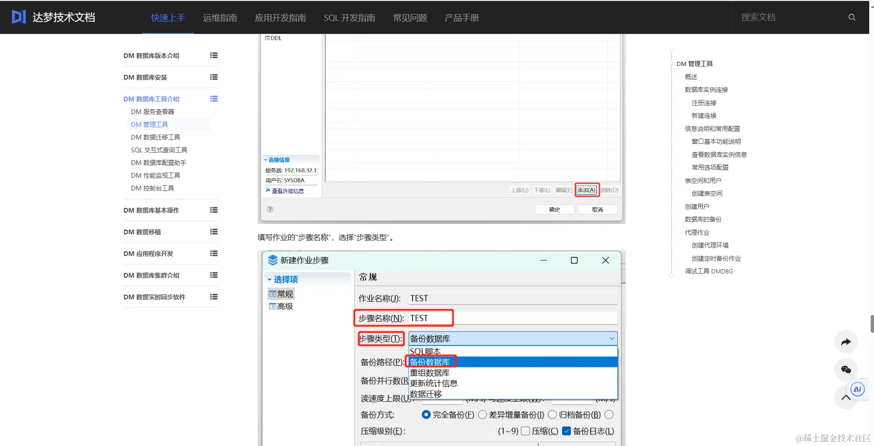Click the 查看连接信息 link icon
874x446 pixels.
(268, 190)
